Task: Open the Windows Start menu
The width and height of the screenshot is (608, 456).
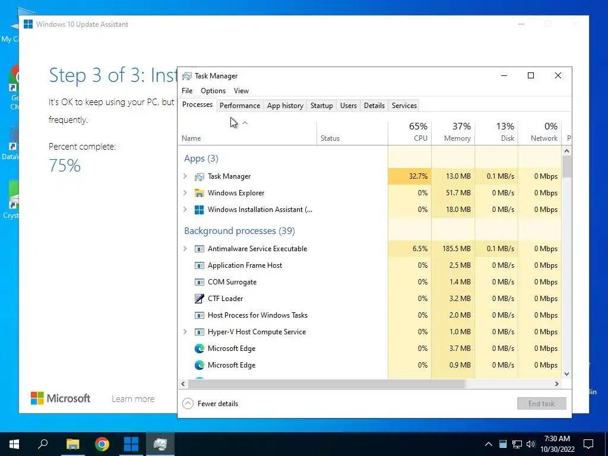Action: tap(14, 444)
